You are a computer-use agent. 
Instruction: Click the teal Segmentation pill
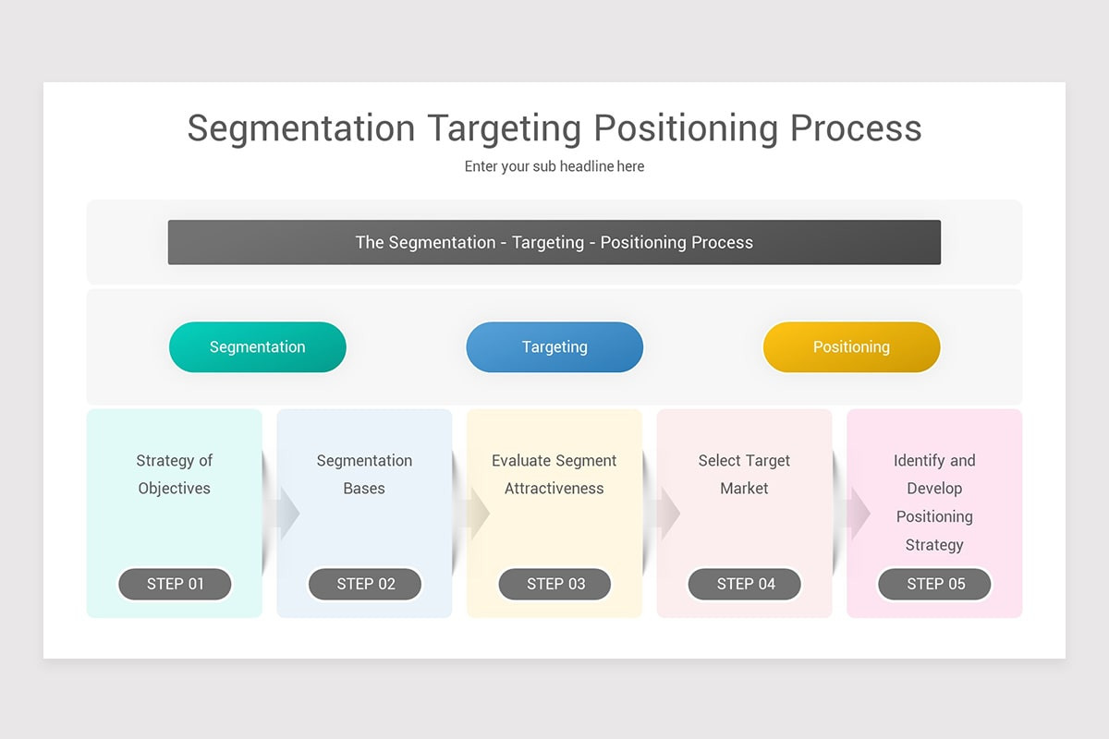[x=257, y=347]
